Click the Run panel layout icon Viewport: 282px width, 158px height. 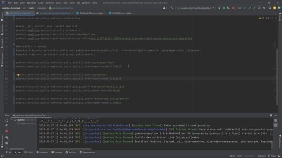7,144
